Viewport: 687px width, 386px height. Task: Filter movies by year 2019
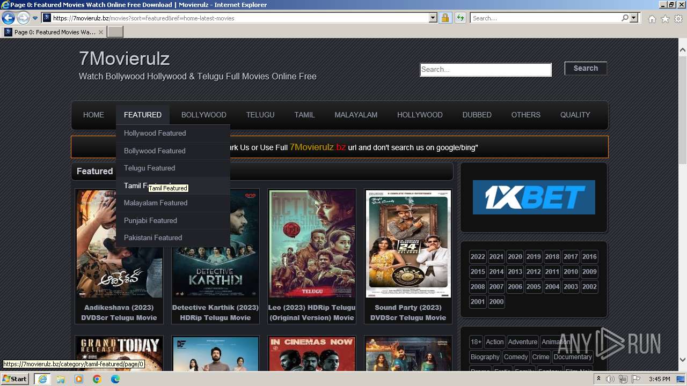pyautogui.click(x=533, y=256)
